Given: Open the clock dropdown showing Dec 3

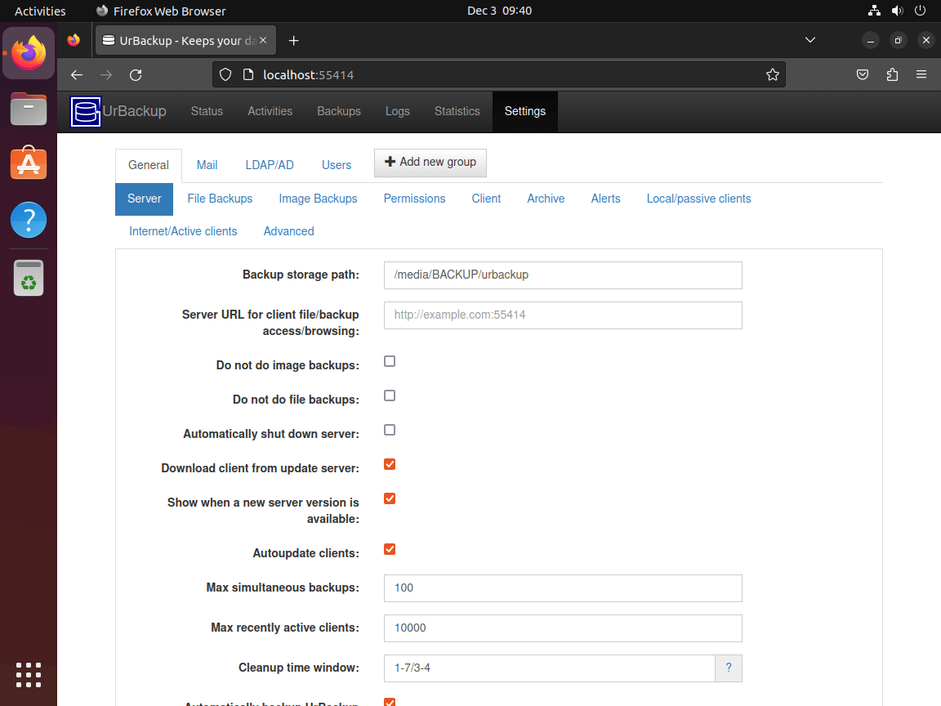Looking at the screenshot, I should coord(499,11).
